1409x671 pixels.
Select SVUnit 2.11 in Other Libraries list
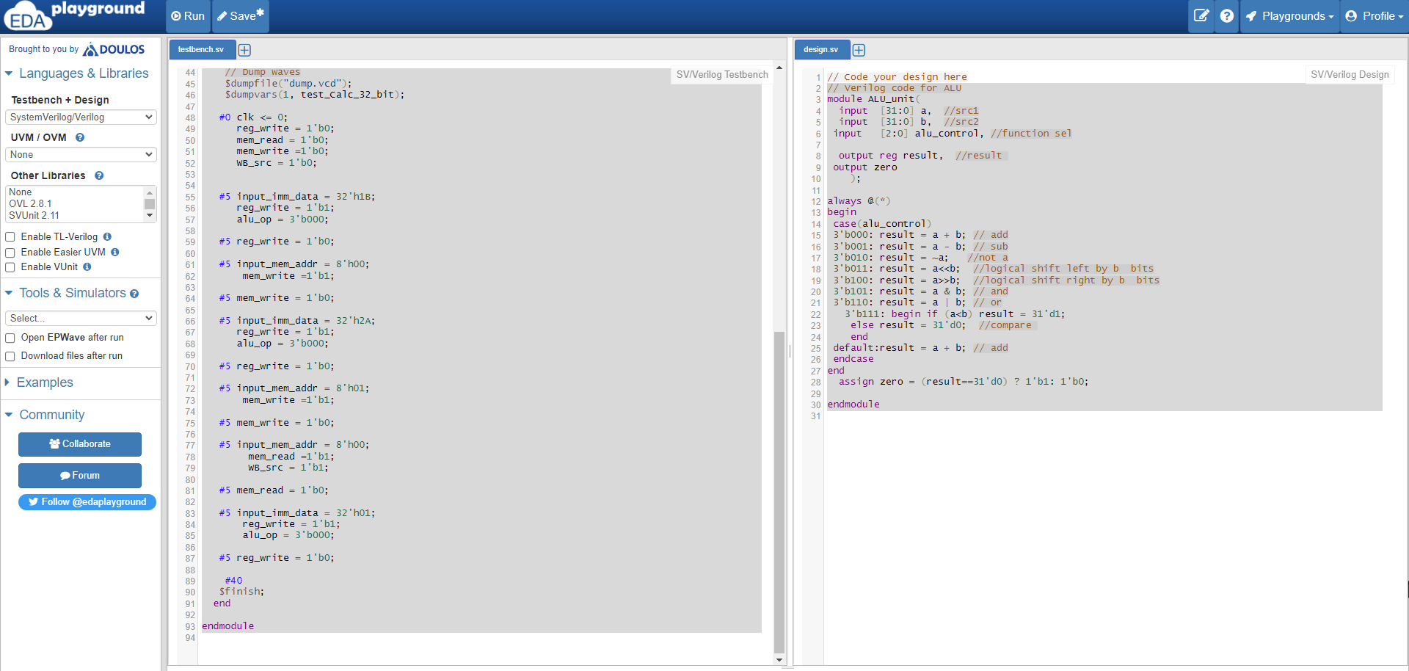(x=34, y=215)
